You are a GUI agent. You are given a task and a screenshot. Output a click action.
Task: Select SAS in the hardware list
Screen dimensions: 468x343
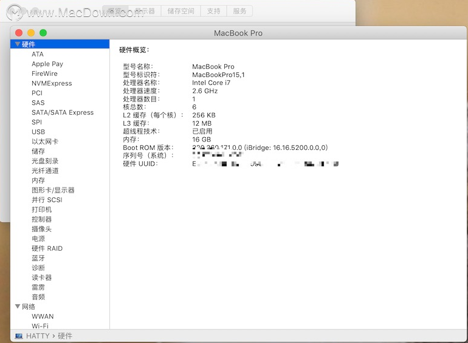38,103
